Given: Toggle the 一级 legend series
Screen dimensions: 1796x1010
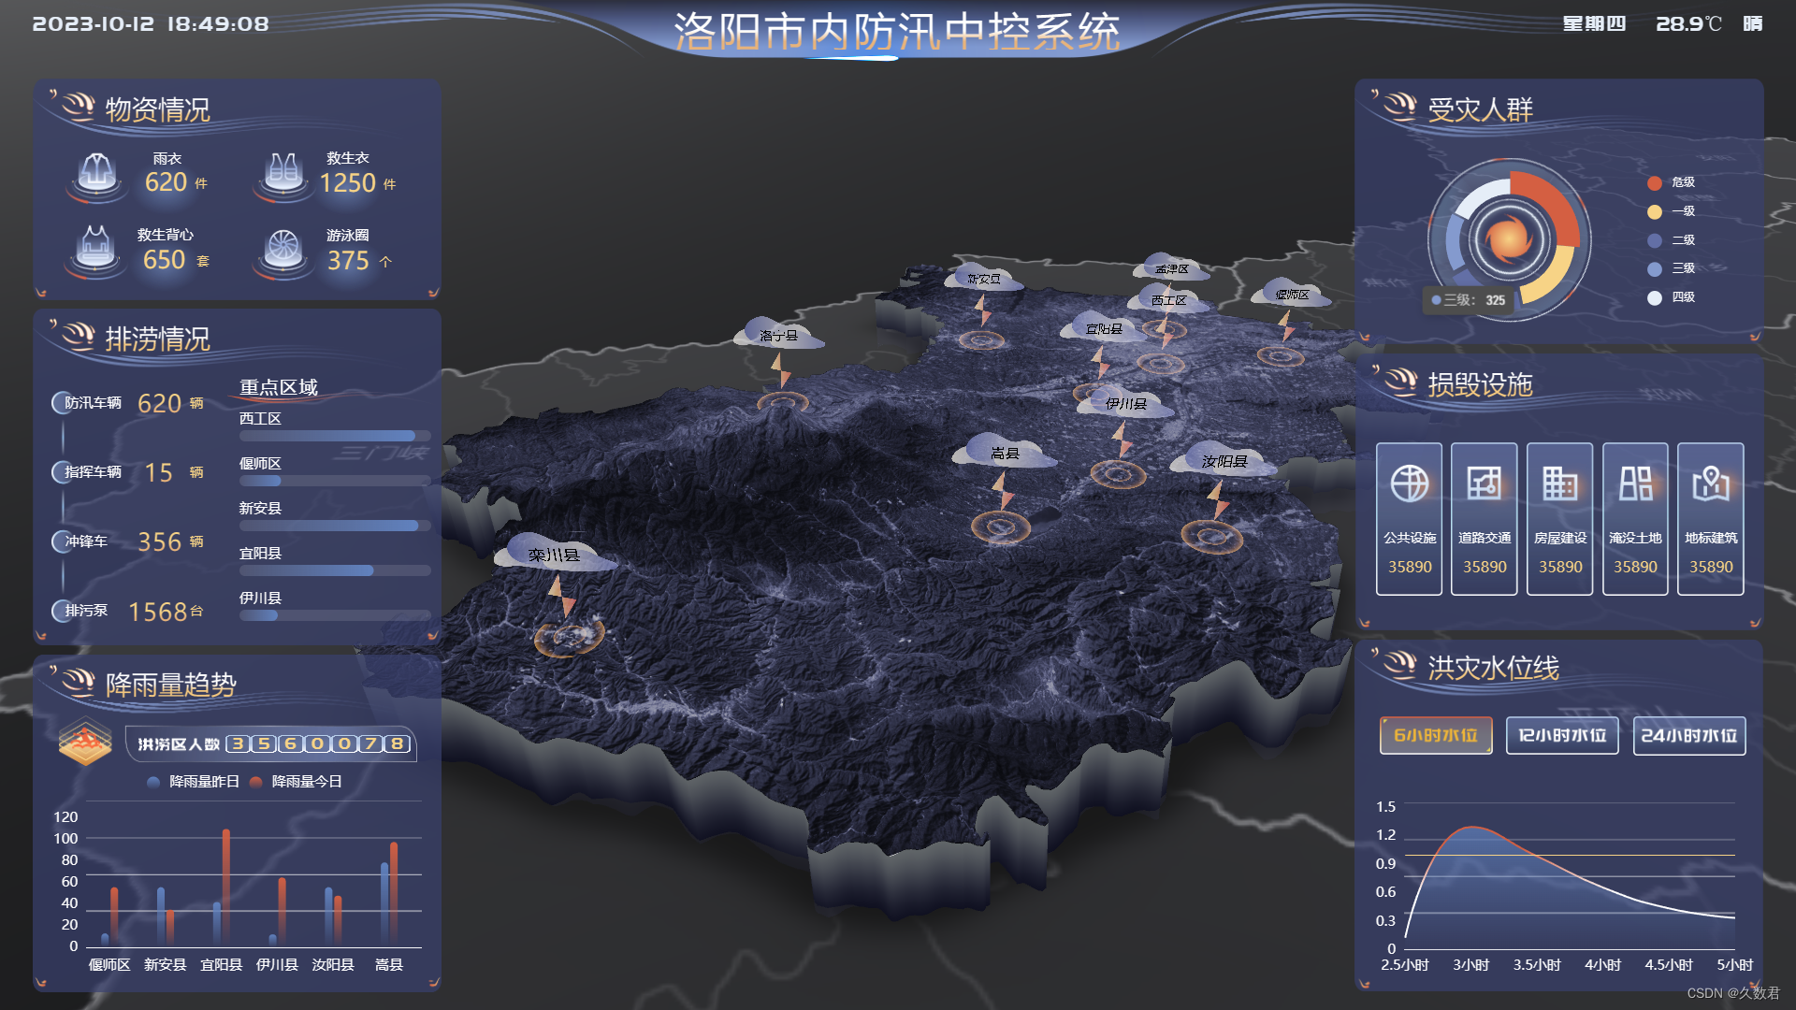Looking at the screenshot, I should tap(1672, 211).
